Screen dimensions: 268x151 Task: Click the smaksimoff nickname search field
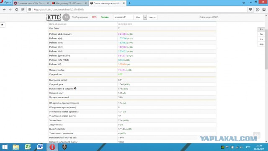[x=123, y=17]
